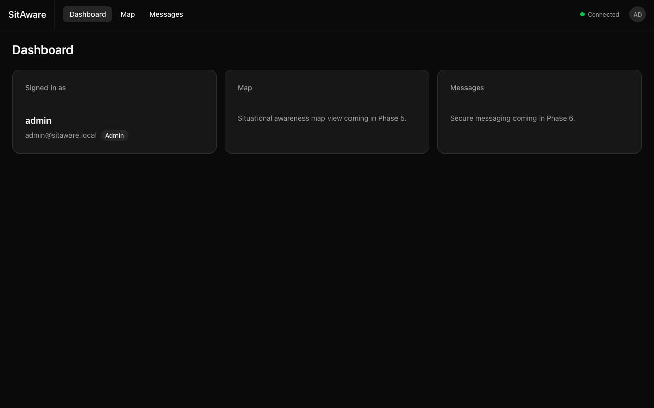Click the admin@sitaware.local email address

pyautogui.click(x=60, y=135)
